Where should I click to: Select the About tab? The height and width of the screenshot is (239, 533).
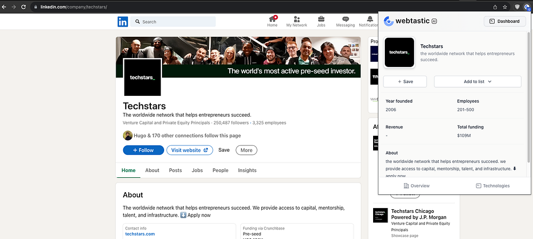[152, 170]
